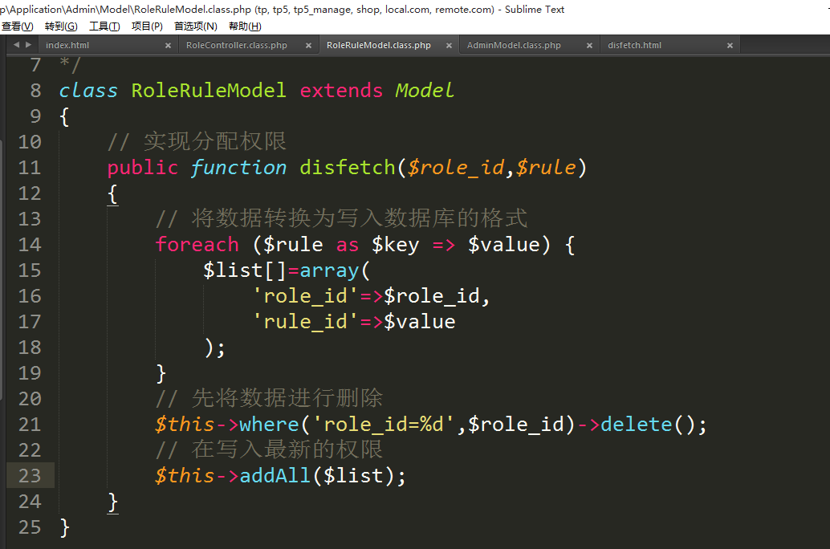Switch to the RoleController.class.php tab
Viewport: 830px width, 549px height.
236,46
